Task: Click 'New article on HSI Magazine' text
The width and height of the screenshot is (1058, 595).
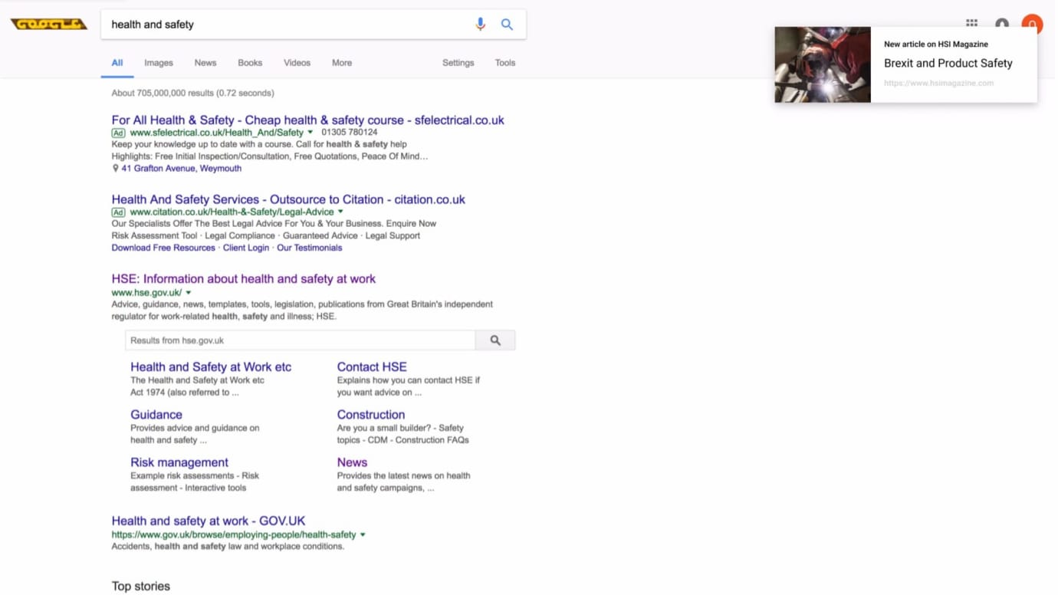Action: pyautogui.click(x=936, y=44)
